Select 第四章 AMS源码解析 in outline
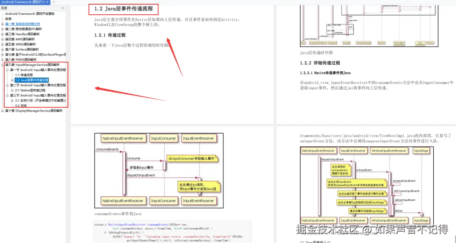Screen dimensions: 456x243 [20, 39]
